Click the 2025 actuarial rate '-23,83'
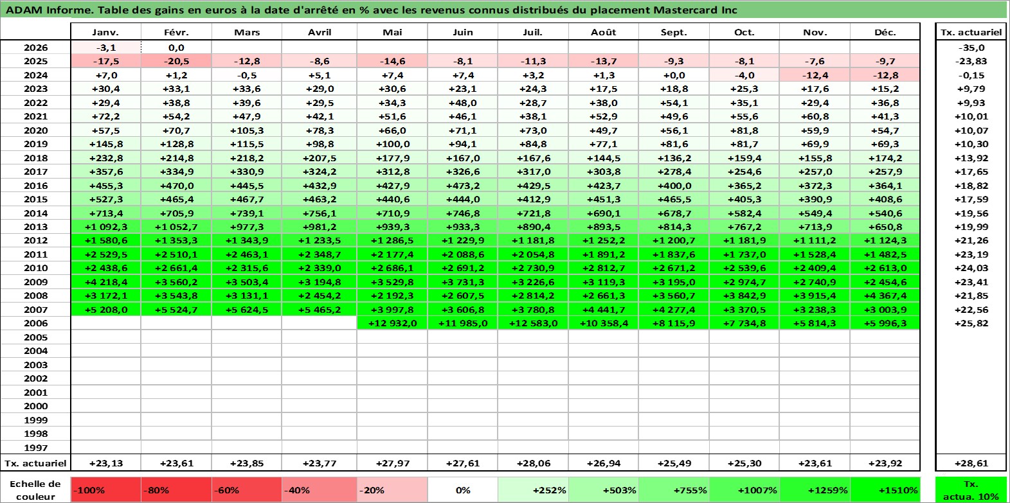This screenshot has width=1010, height=503. click(971, 61)
